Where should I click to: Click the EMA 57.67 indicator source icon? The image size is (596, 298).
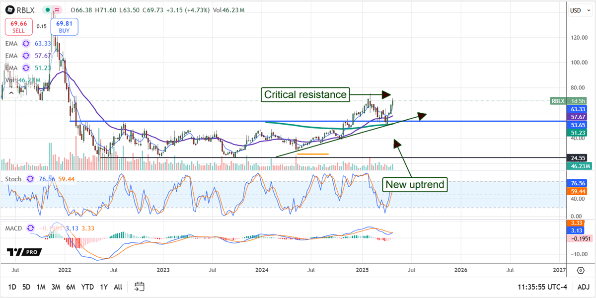(26, 56)
